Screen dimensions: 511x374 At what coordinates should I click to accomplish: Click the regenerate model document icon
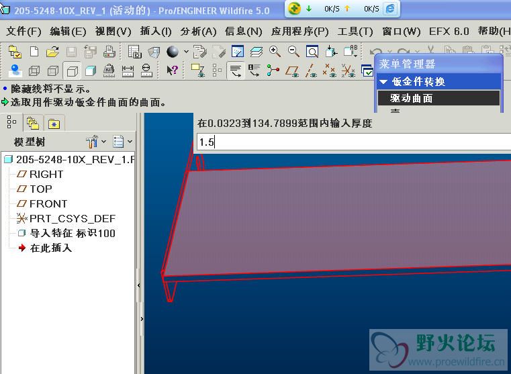click(199, 52)
